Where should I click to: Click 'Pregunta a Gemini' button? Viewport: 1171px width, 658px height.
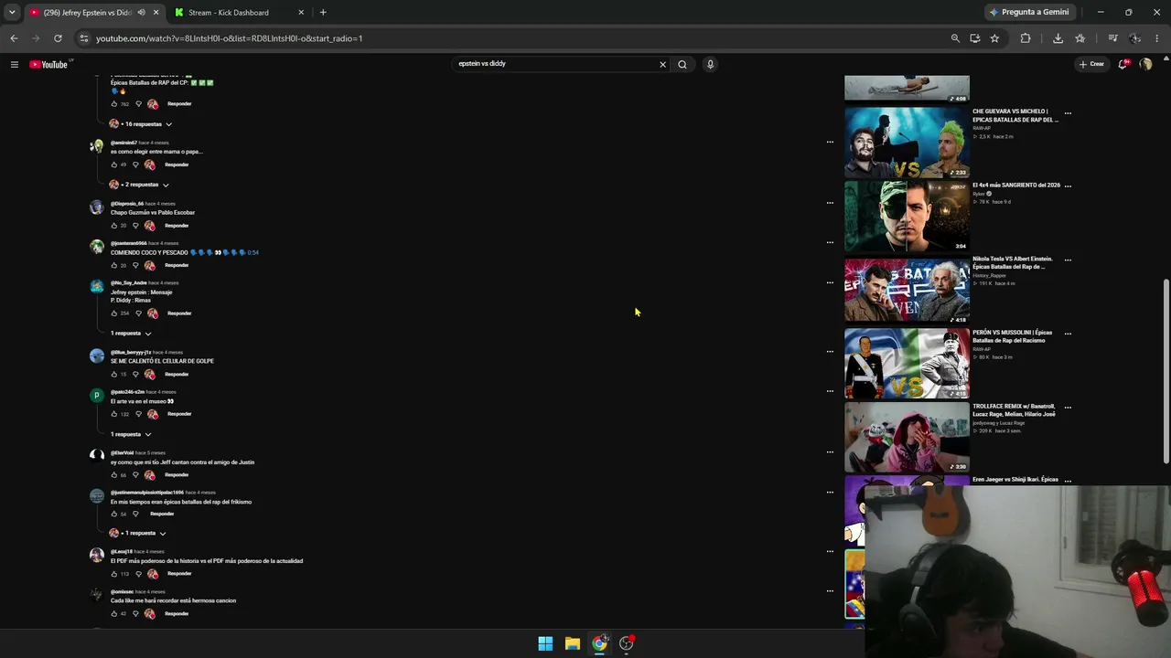pyautogui.click(x=1029, y=12)
